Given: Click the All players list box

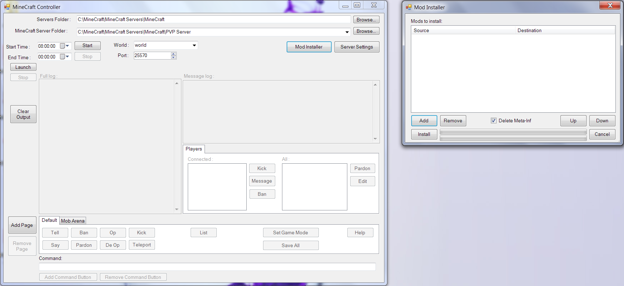Looking at the screenshot, I should tap(314, 187).
